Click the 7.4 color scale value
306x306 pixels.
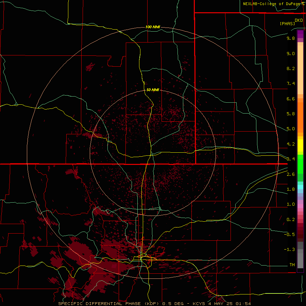[x=291, y=84]
